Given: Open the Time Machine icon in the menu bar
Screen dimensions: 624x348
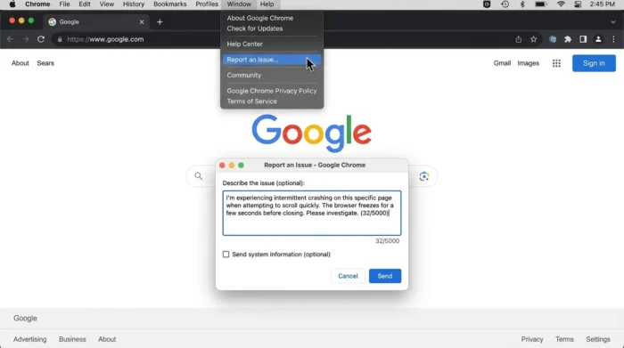Looking at the screenshot, I should (505, 4).
